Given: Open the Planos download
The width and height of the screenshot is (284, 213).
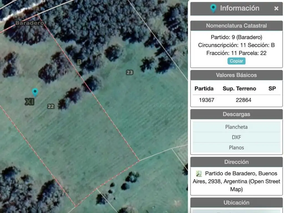Looking at the screenshot, I should coord(236,148).
